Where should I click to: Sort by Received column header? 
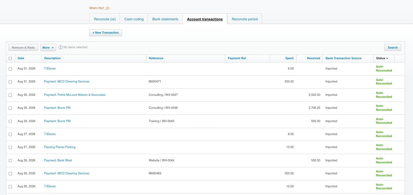click(x=313, y=58)
